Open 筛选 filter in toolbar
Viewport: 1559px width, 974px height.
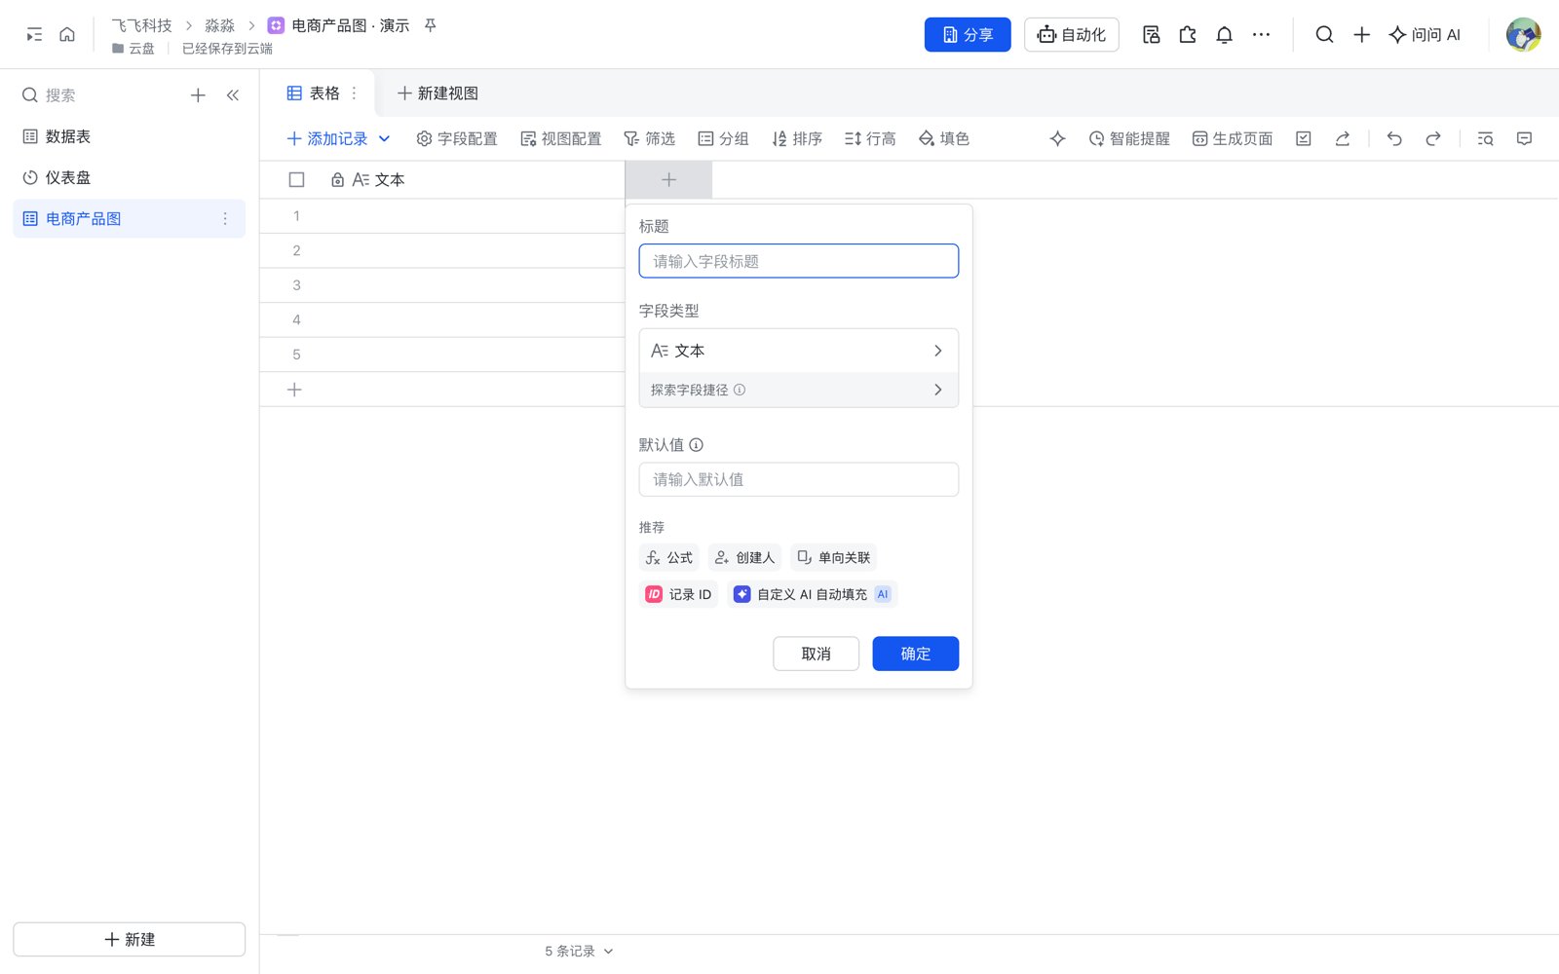(649, 138)
